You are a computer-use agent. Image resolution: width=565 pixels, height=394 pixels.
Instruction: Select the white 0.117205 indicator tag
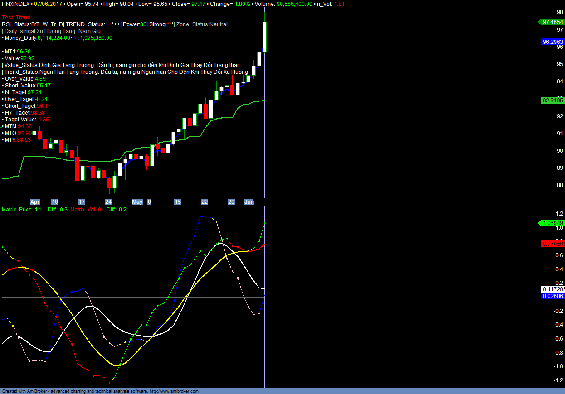[x=553, y=289]
